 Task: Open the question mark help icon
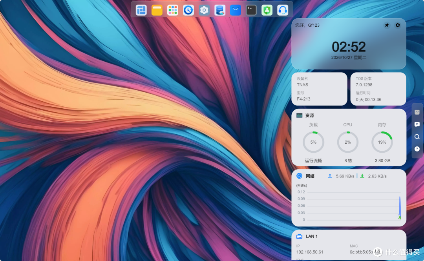[x=417, y=149]
